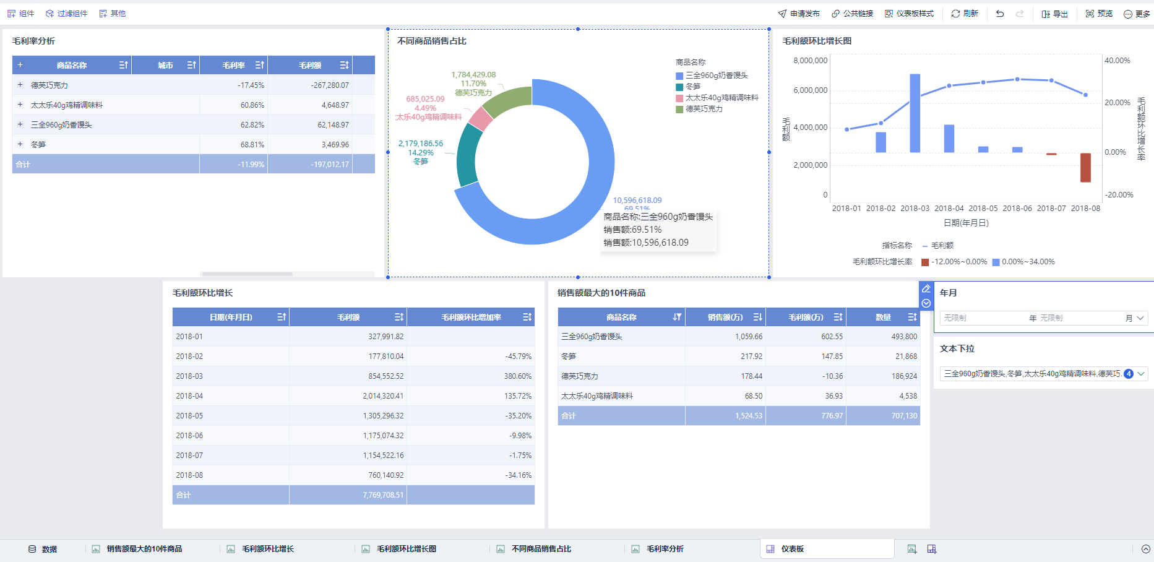The image size is (1154, 562).
Task: Click the 2,014,320.41 毛利额 cell
Action: click(x=348, y=396)
